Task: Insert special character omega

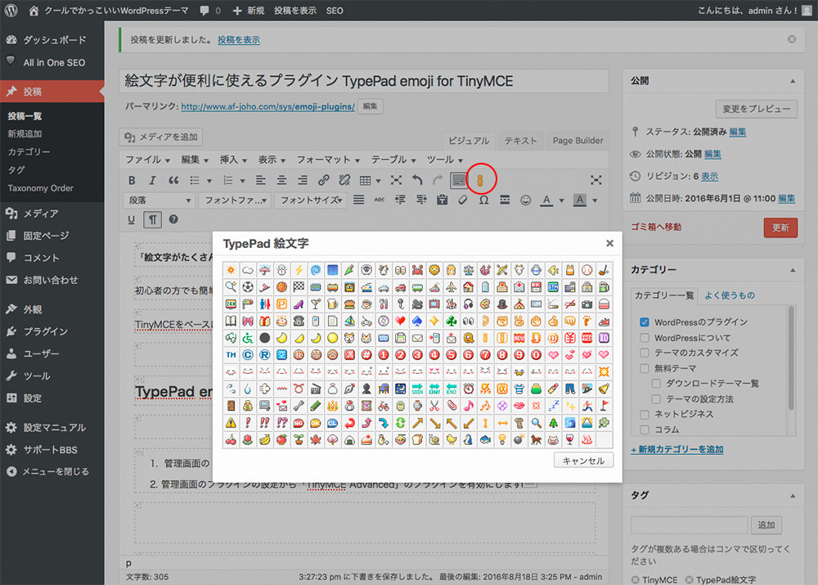Action: 483,200
